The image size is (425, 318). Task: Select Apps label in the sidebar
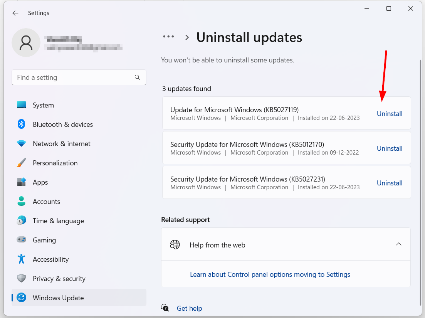coord(40,182)
